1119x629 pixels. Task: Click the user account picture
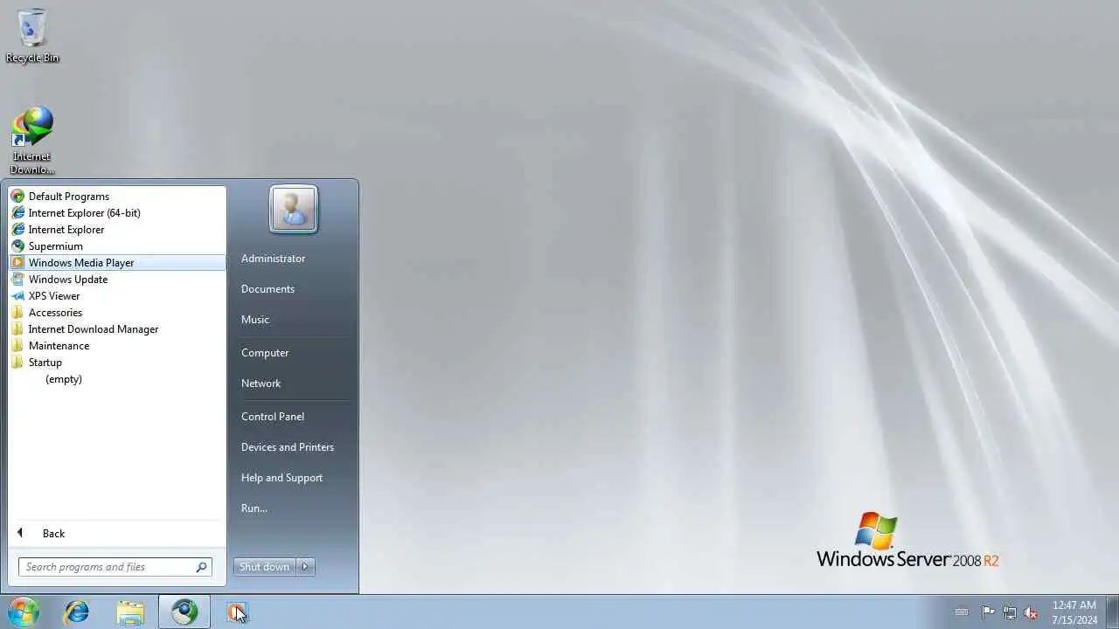coord(294,210)
